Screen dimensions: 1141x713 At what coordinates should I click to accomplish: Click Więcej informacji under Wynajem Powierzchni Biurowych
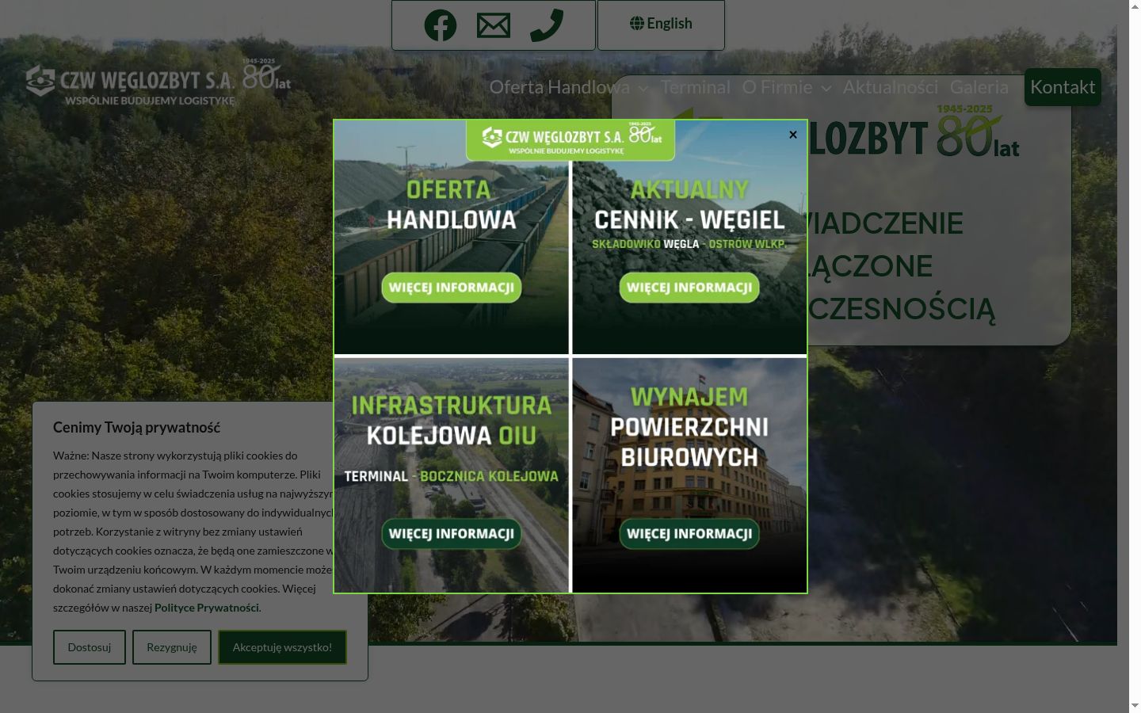(x=689, y=534)
